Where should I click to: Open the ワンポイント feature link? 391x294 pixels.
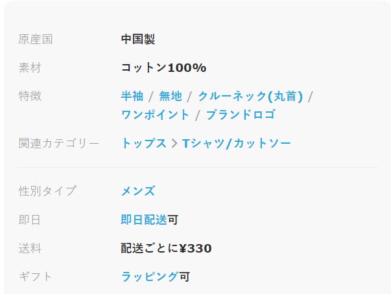tap(155, 115)
